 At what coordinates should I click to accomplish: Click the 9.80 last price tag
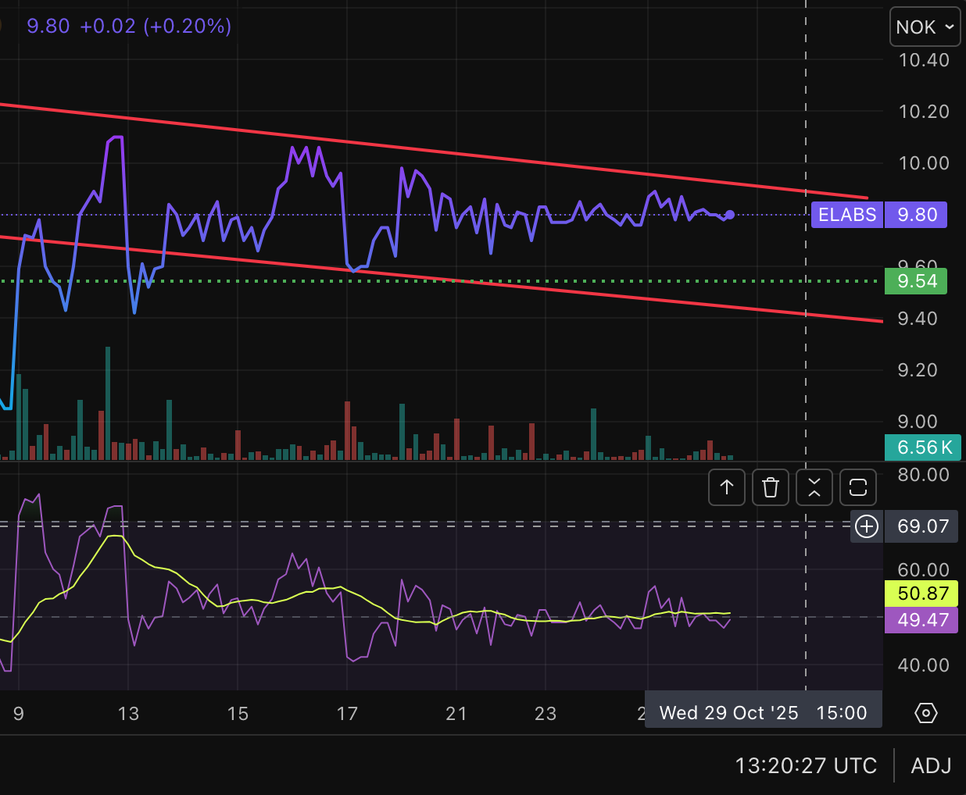click(x=917, y=215)
